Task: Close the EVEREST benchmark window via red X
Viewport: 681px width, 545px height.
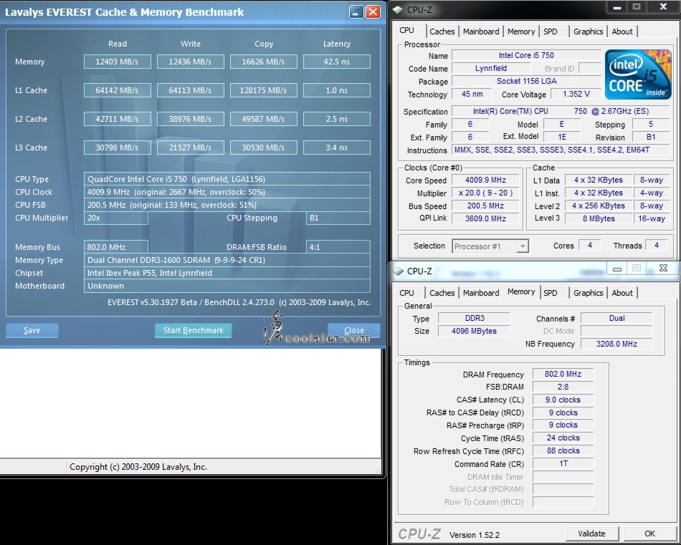Action: coord(373,11)
